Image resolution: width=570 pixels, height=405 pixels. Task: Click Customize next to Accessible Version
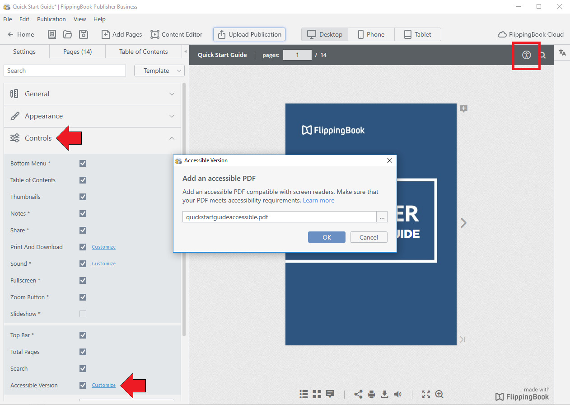[103, 385]
